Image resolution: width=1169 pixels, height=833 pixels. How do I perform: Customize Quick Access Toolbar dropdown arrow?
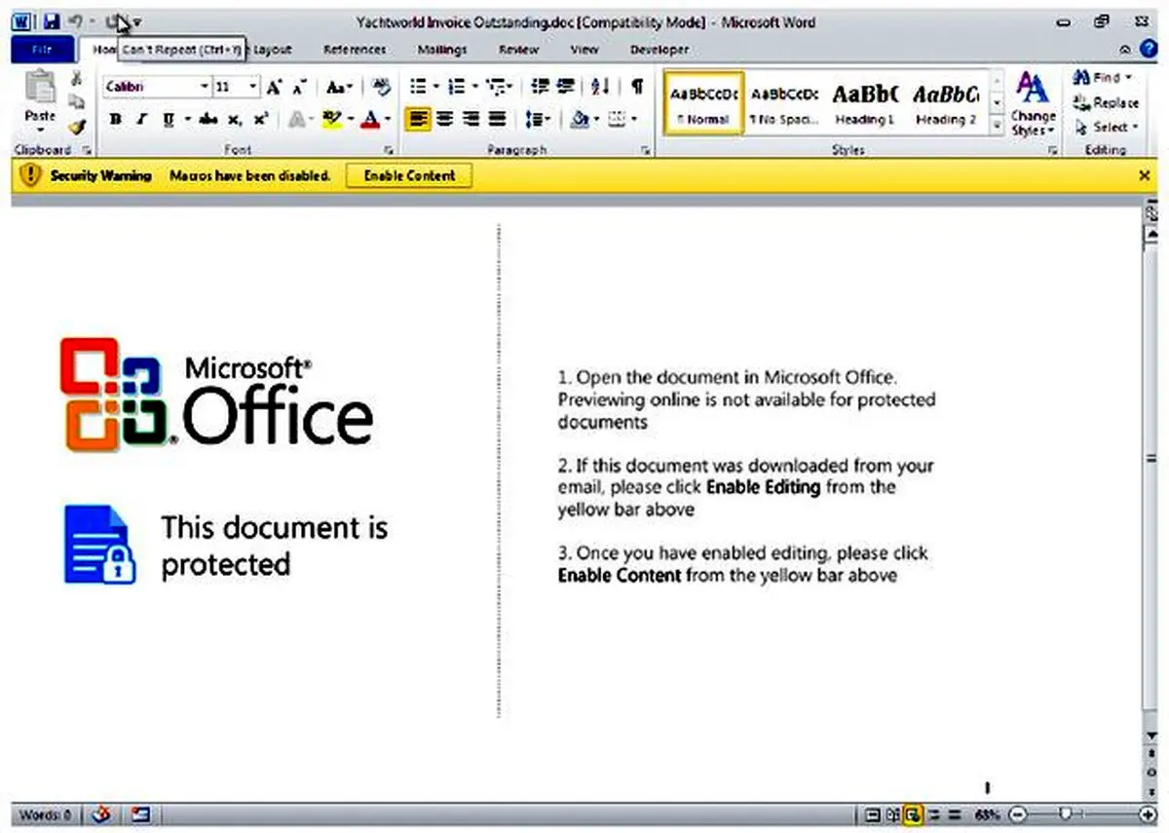(137, 21)
